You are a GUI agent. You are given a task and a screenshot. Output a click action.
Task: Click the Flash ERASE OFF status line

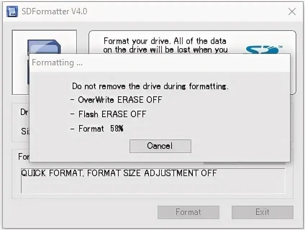[x=108, y=114]
